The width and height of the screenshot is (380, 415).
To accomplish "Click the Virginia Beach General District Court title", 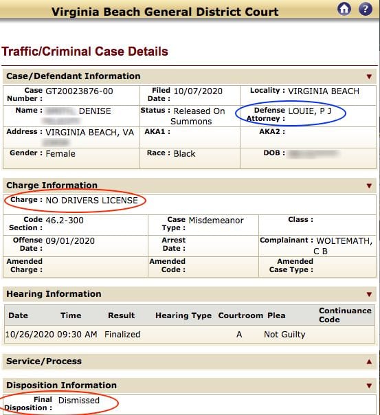I will coord(165,12).
